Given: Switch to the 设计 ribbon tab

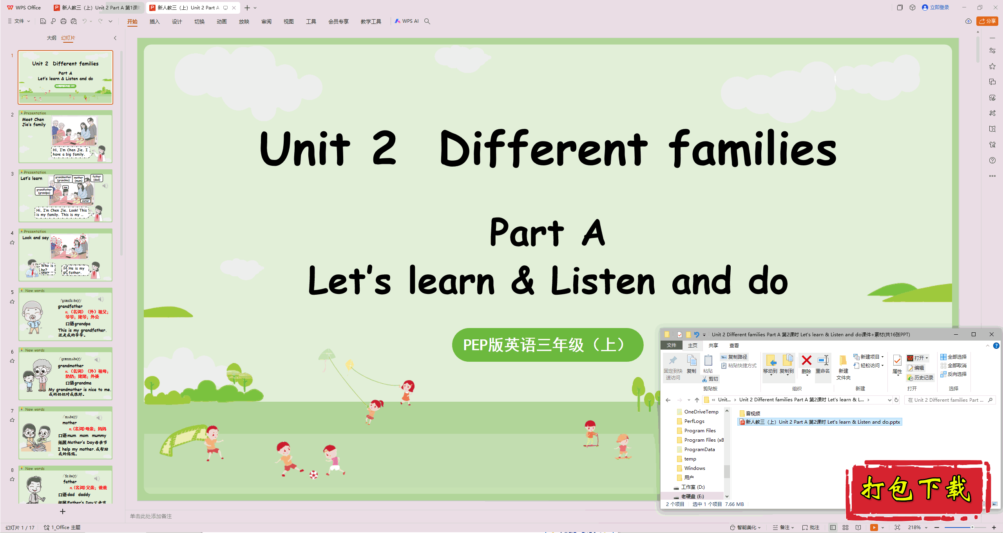Looking at the screenshot, I should 177,22.
